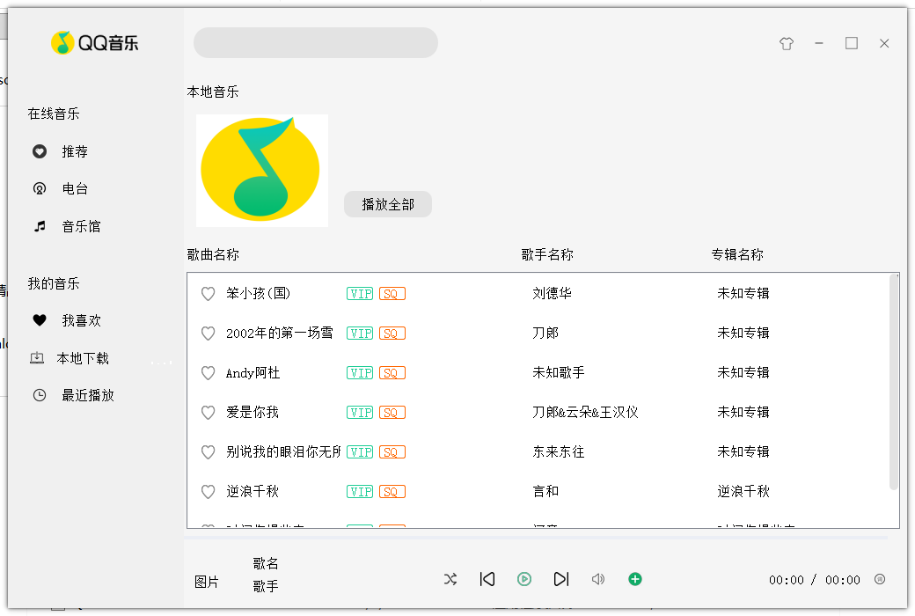Click the search input field
This screenshot has width=915, height=616.
[316, 42]
